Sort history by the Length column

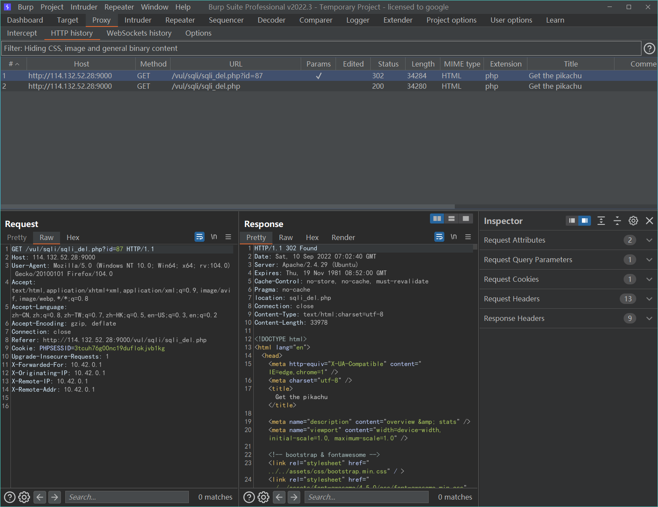click(x=423, y=64)
